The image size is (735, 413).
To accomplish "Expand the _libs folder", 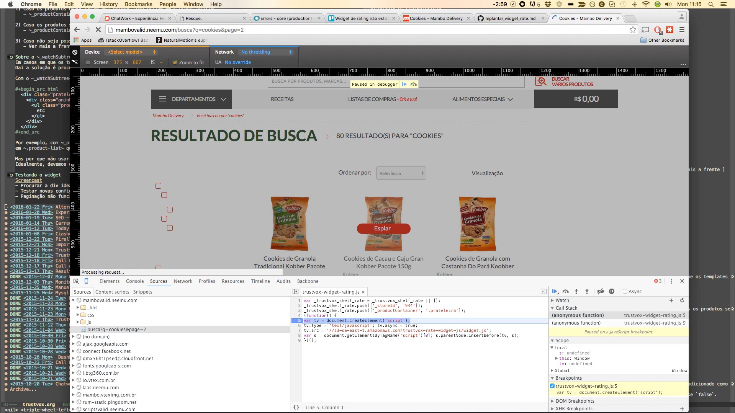I will coord(78,307).
